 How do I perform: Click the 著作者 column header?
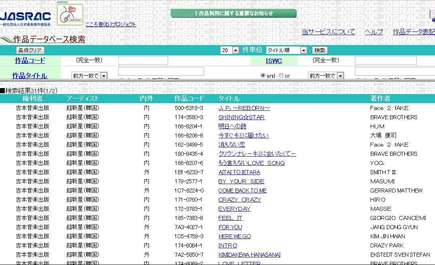(380, 98)
